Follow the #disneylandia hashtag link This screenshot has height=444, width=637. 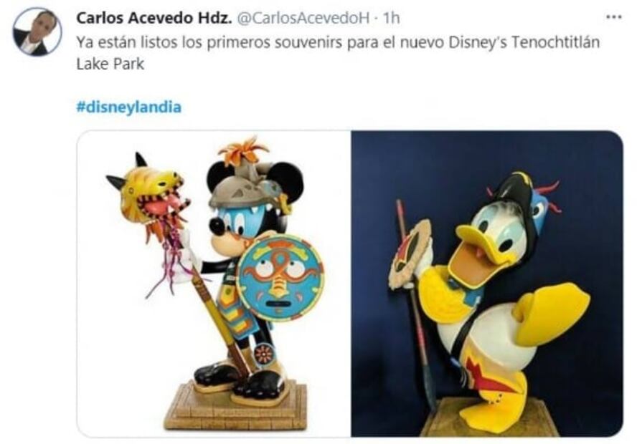pos(129,107)
